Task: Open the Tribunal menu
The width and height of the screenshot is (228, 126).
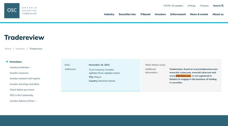Action: [x=145, y=14]
